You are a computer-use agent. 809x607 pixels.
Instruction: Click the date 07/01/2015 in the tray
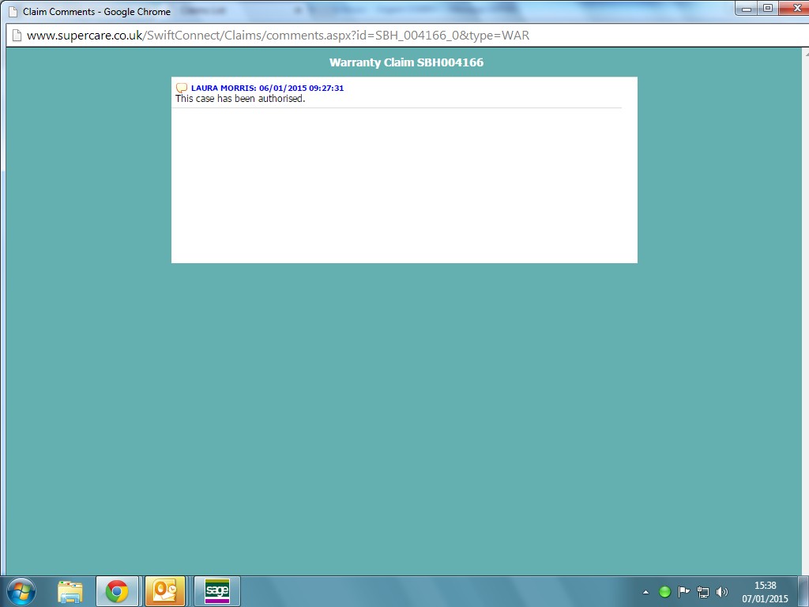pos(765,599)
